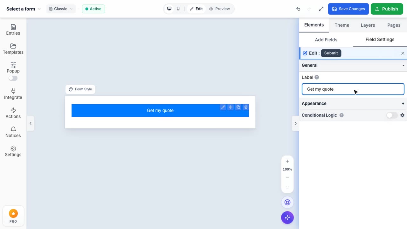The width and height of the screenshot is (407, 229).
Task: Collapse the left sidebar with chevron
Action: pos(31,123)
